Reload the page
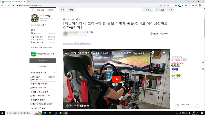 pyautogui.click(x=9, y=5)
